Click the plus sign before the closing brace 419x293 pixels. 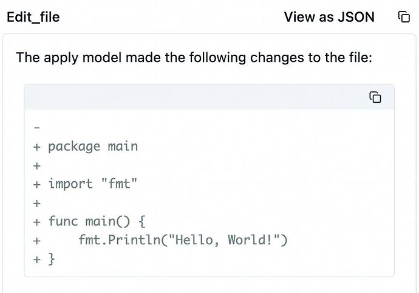37,259
